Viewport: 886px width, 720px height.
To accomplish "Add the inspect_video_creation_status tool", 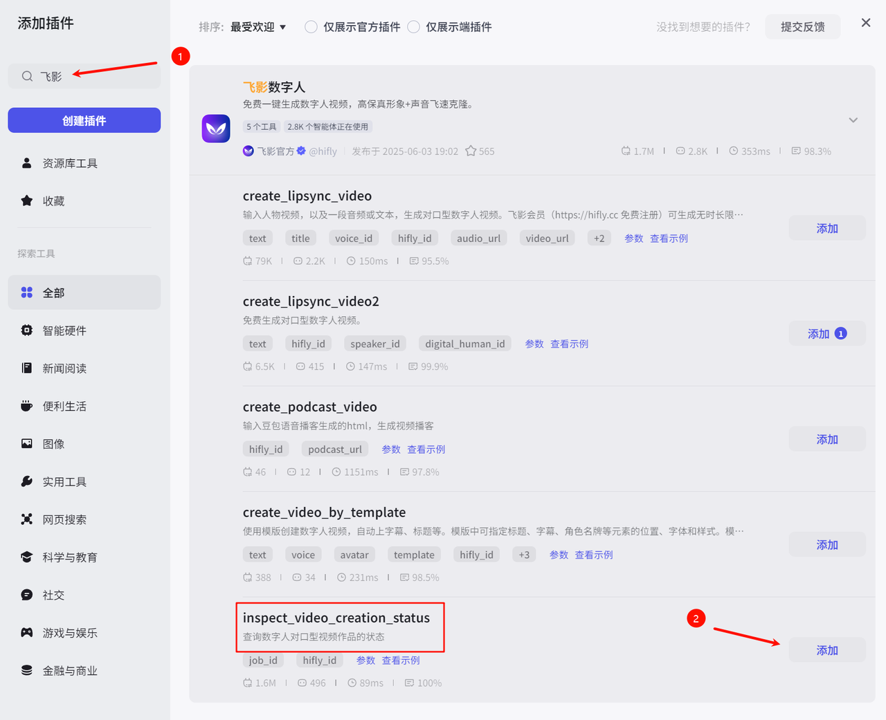I will 826,650.
